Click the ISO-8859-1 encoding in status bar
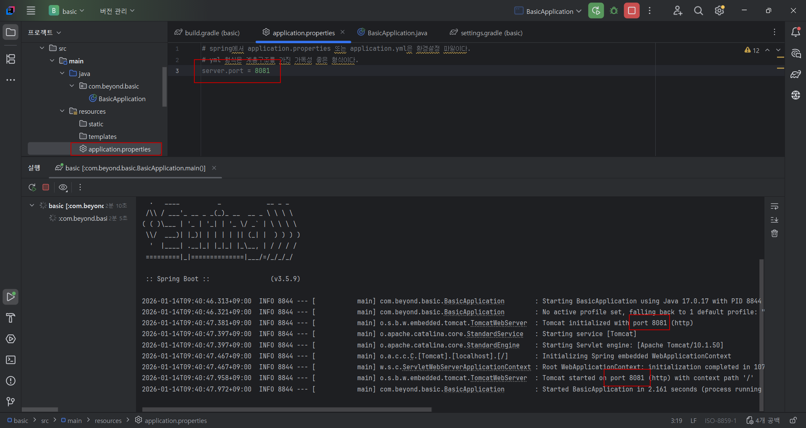The height and width of the screenshot is (428, 806). pos(720,420)
